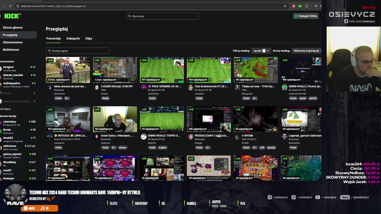View site information icon in the address bar

pos(18,6)
